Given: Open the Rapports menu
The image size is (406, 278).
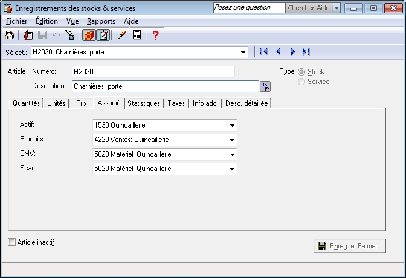Looking at the screenshot, I should coord(101,21).
